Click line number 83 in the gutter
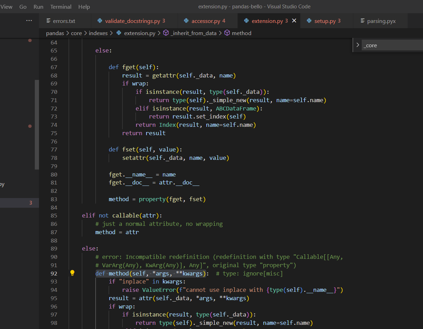This screenshot has height=329, width=423. [54, 199]
